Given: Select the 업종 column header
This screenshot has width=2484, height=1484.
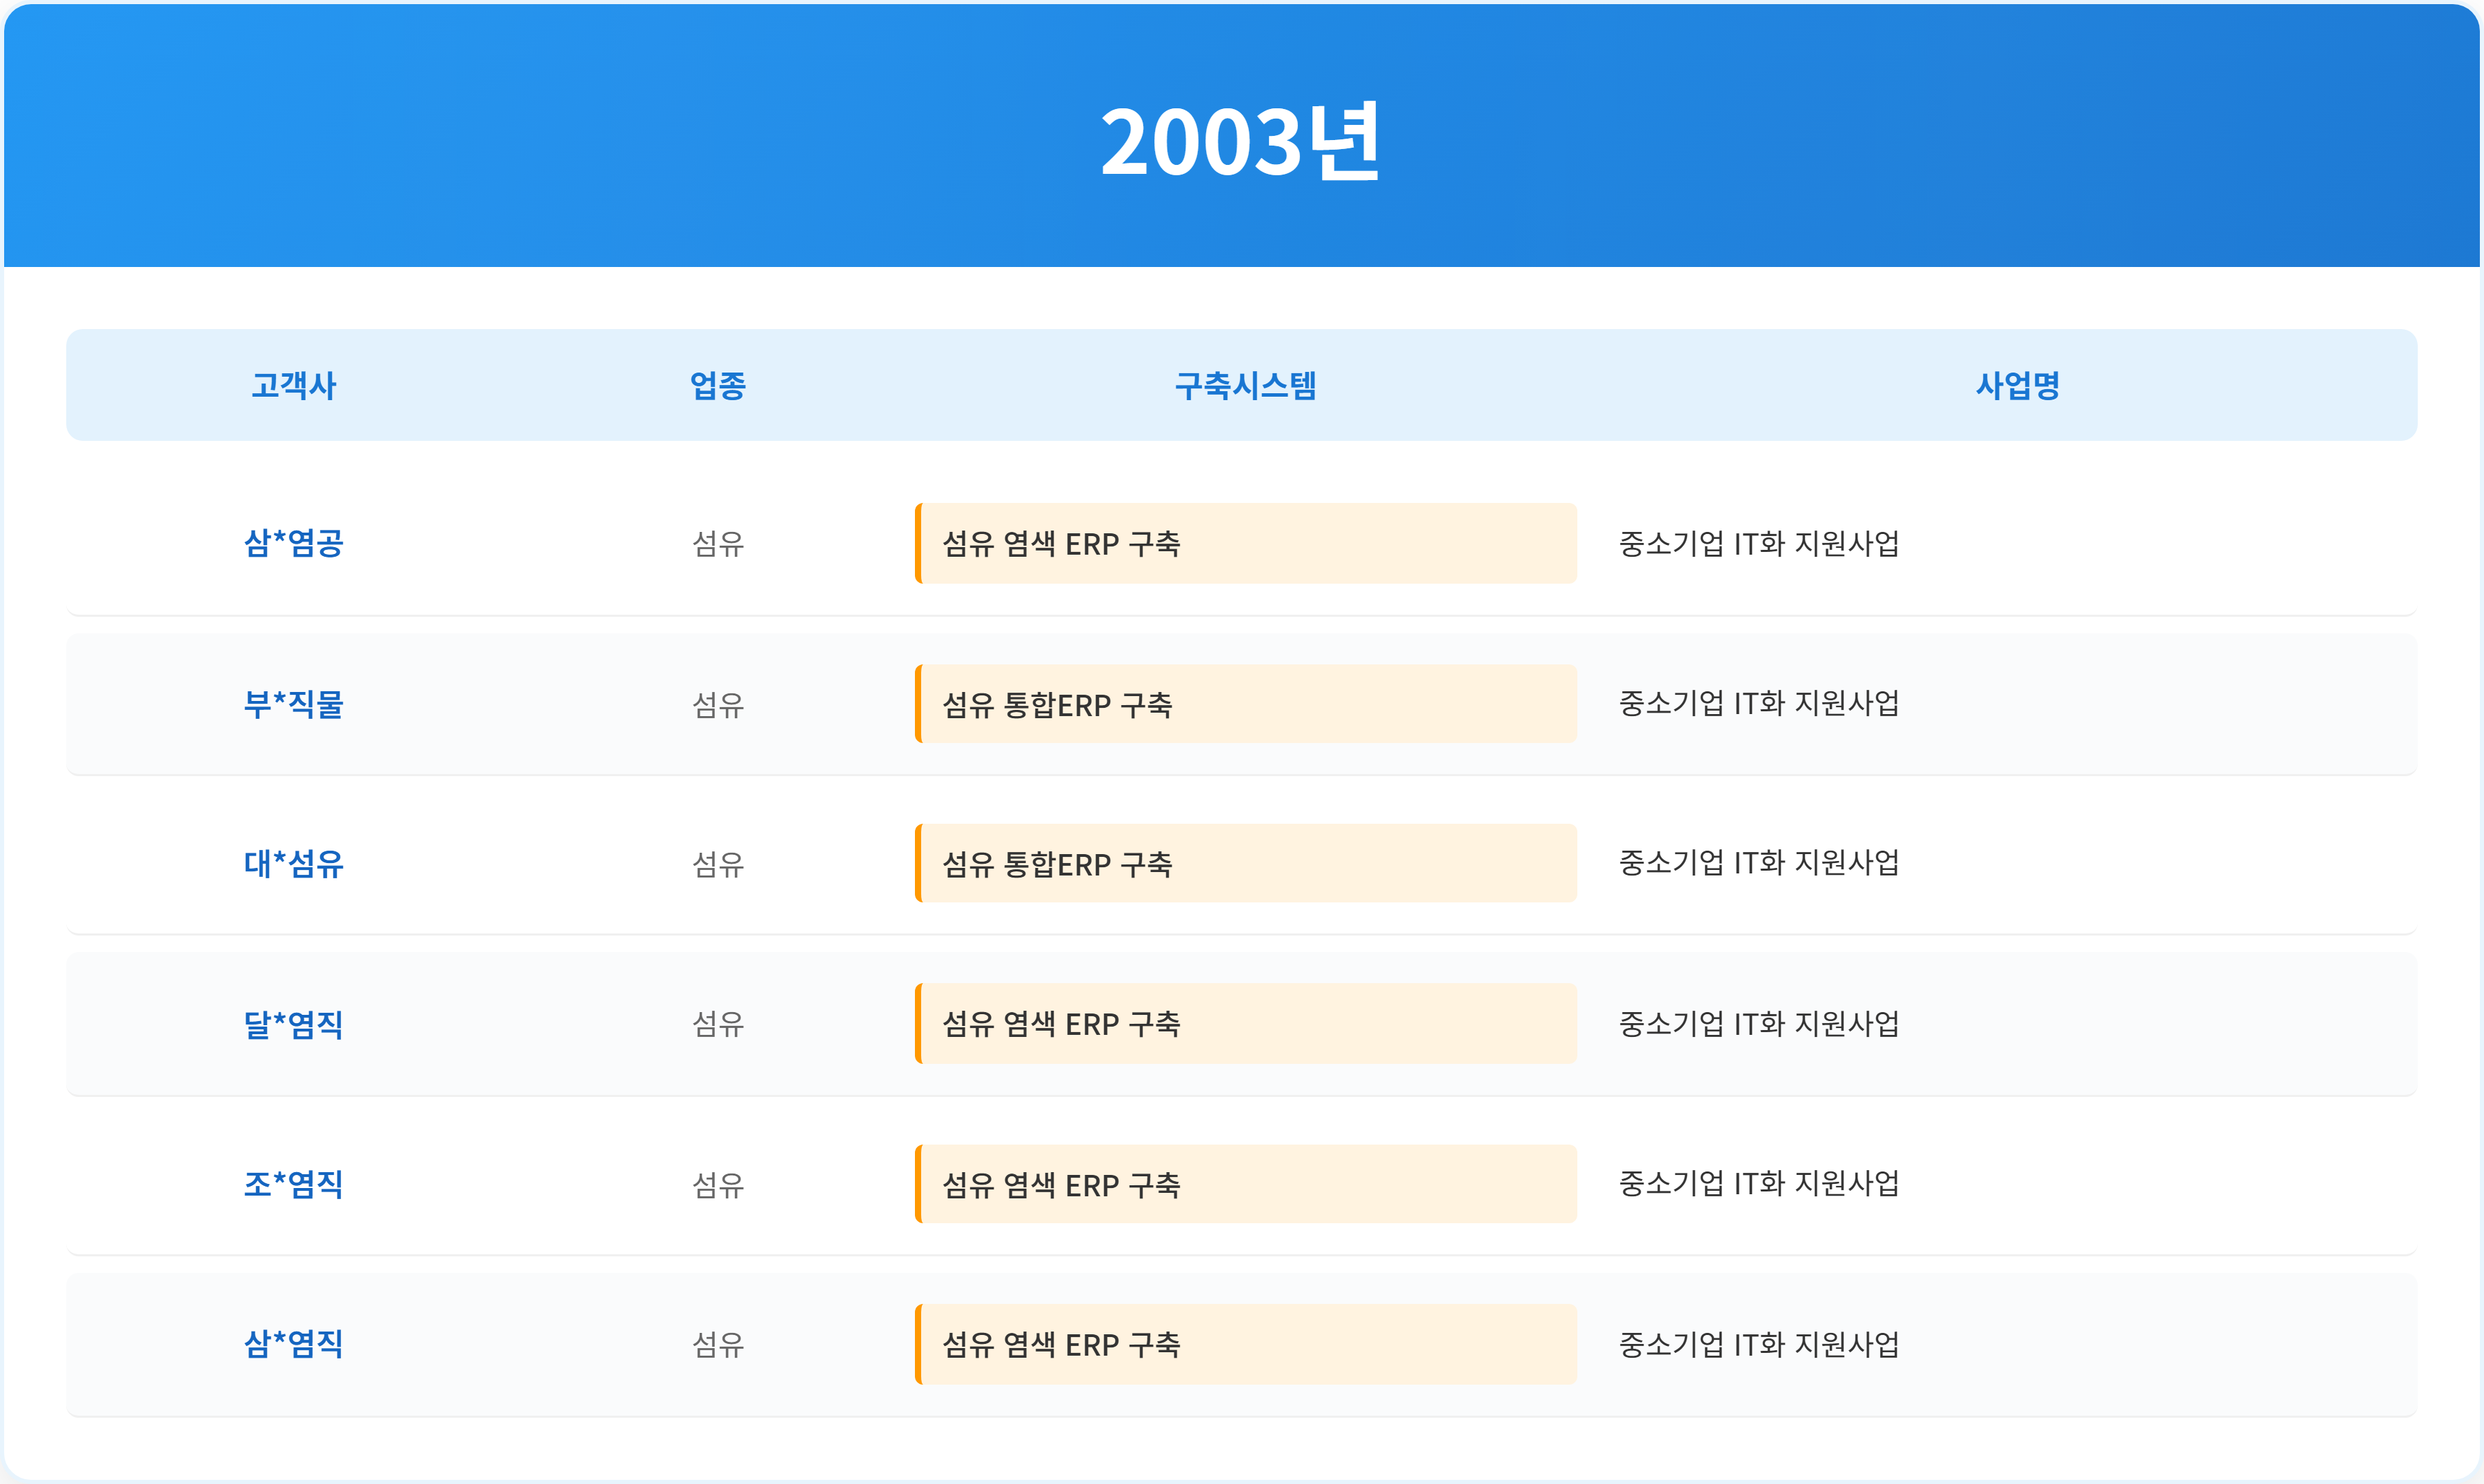Looking at the screenshot, I should point(718,385).
